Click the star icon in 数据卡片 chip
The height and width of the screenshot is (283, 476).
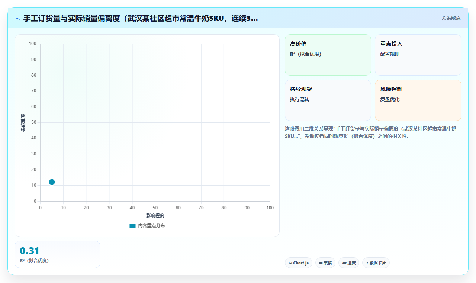367,263
